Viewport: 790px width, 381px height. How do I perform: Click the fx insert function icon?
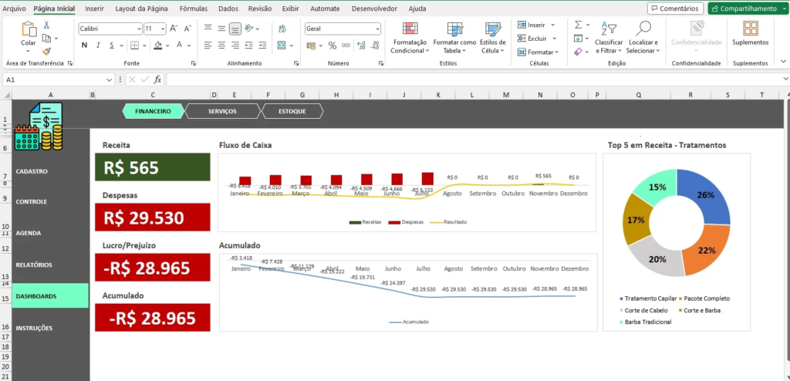click(x=157, y=79)
